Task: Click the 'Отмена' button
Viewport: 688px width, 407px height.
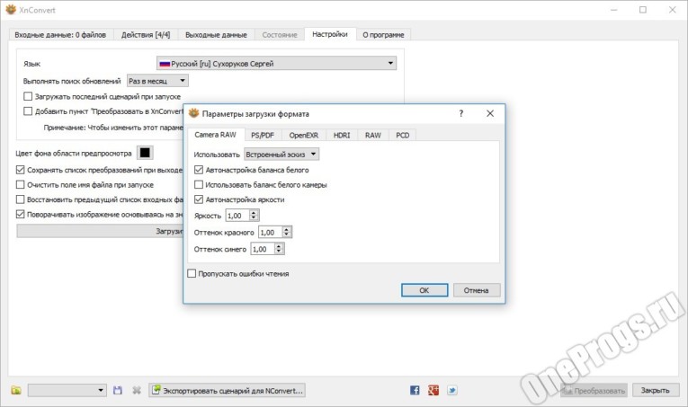Action: (x=476, y=290)
